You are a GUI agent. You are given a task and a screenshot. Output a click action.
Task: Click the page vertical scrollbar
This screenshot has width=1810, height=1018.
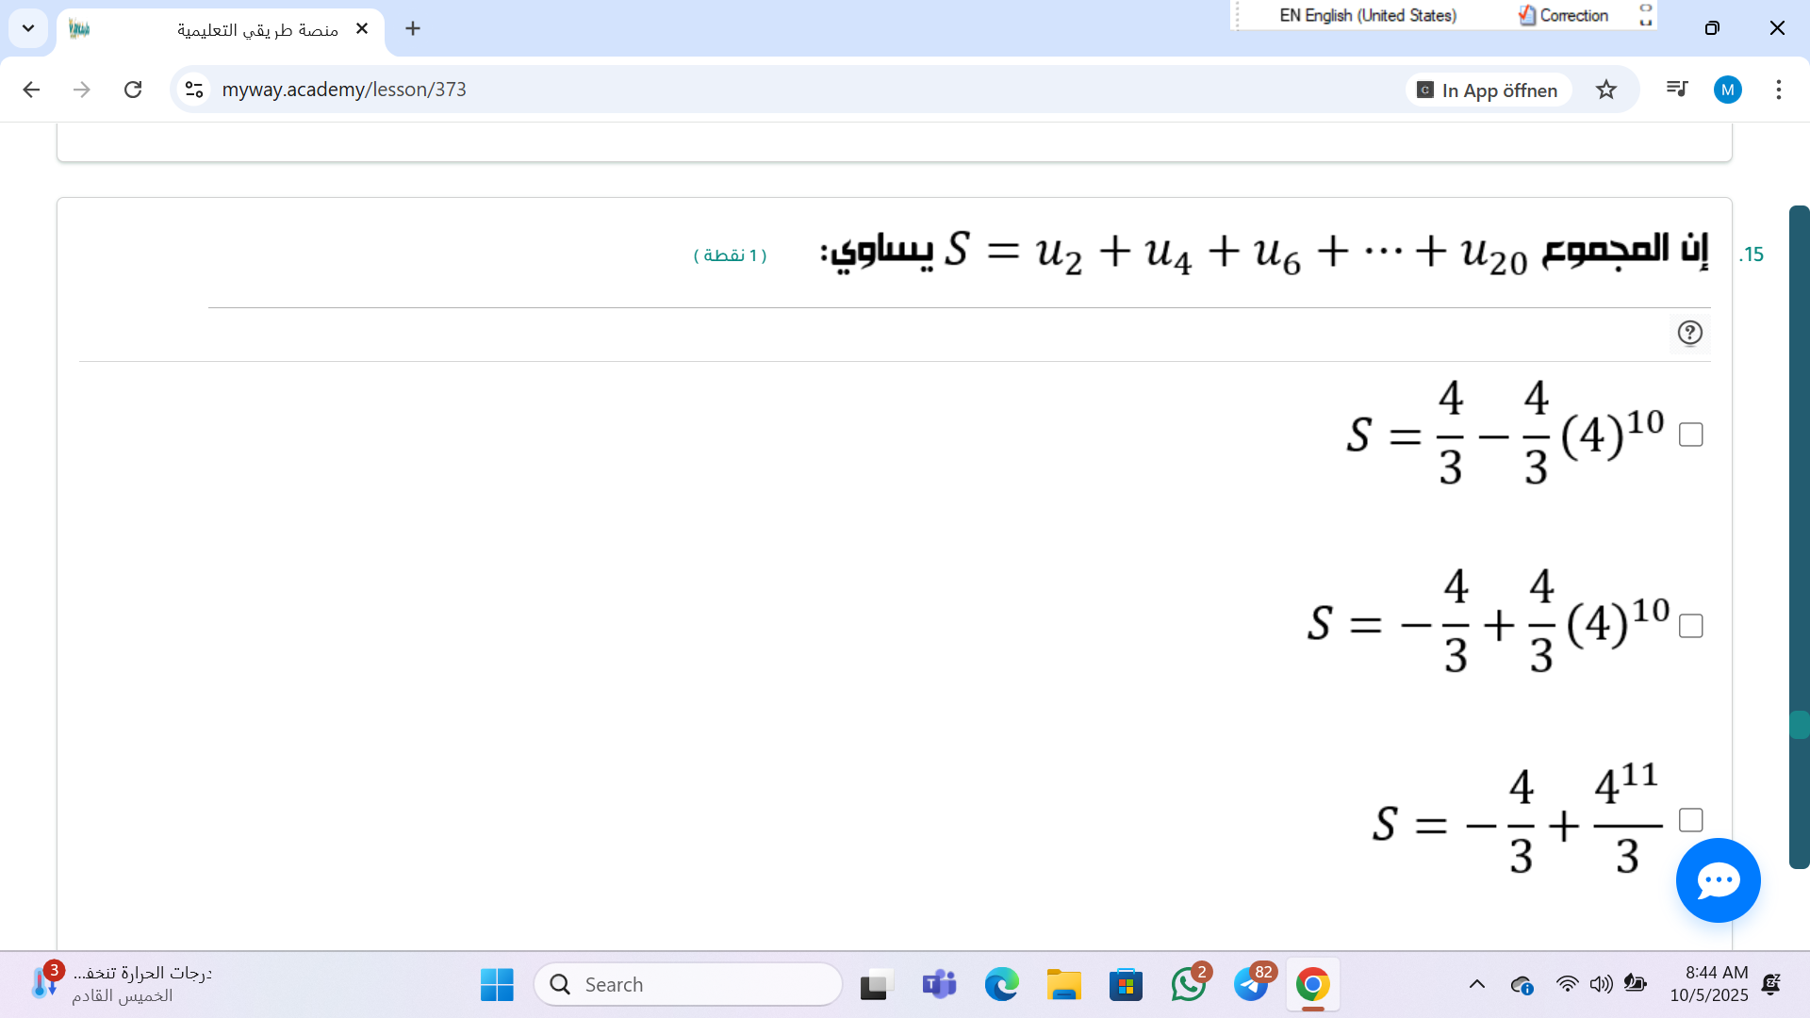1799,536
